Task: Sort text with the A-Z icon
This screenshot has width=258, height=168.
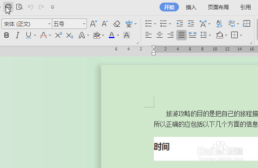Action: pos(219,24)
